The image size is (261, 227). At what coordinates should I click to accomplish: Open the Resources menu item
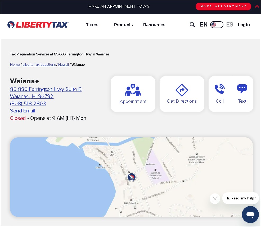click(154, 25)
